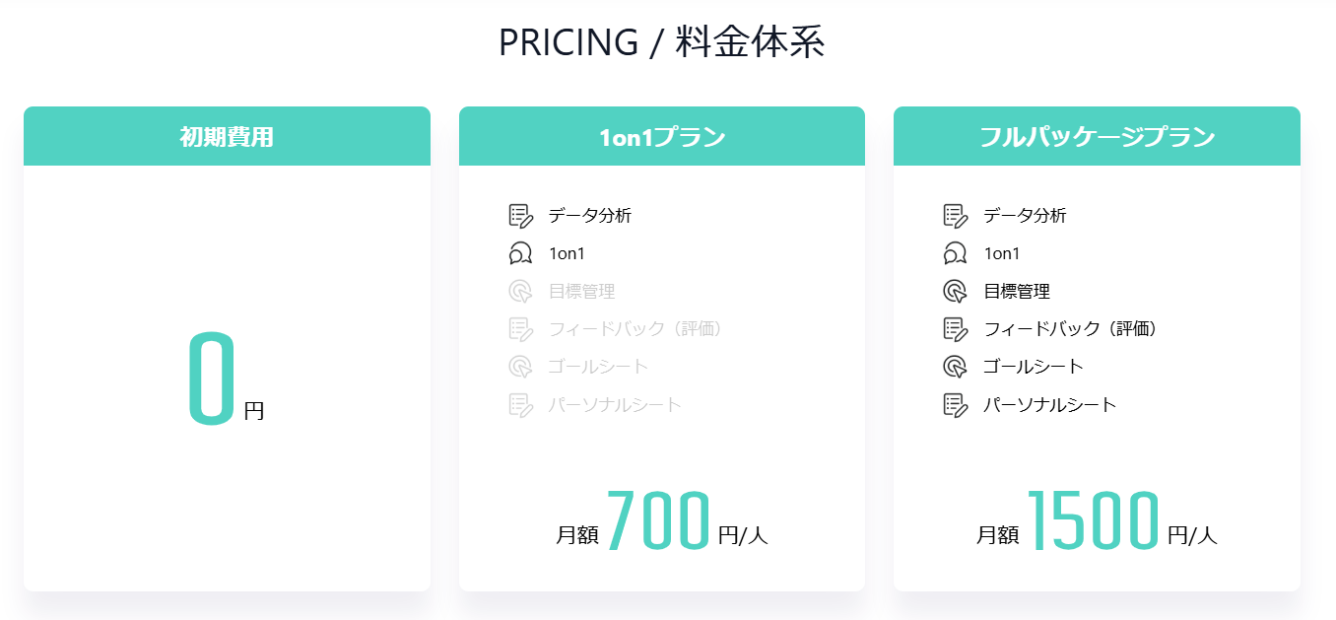Expand the 1on1プラン feature list

click(x=661, y=309)
